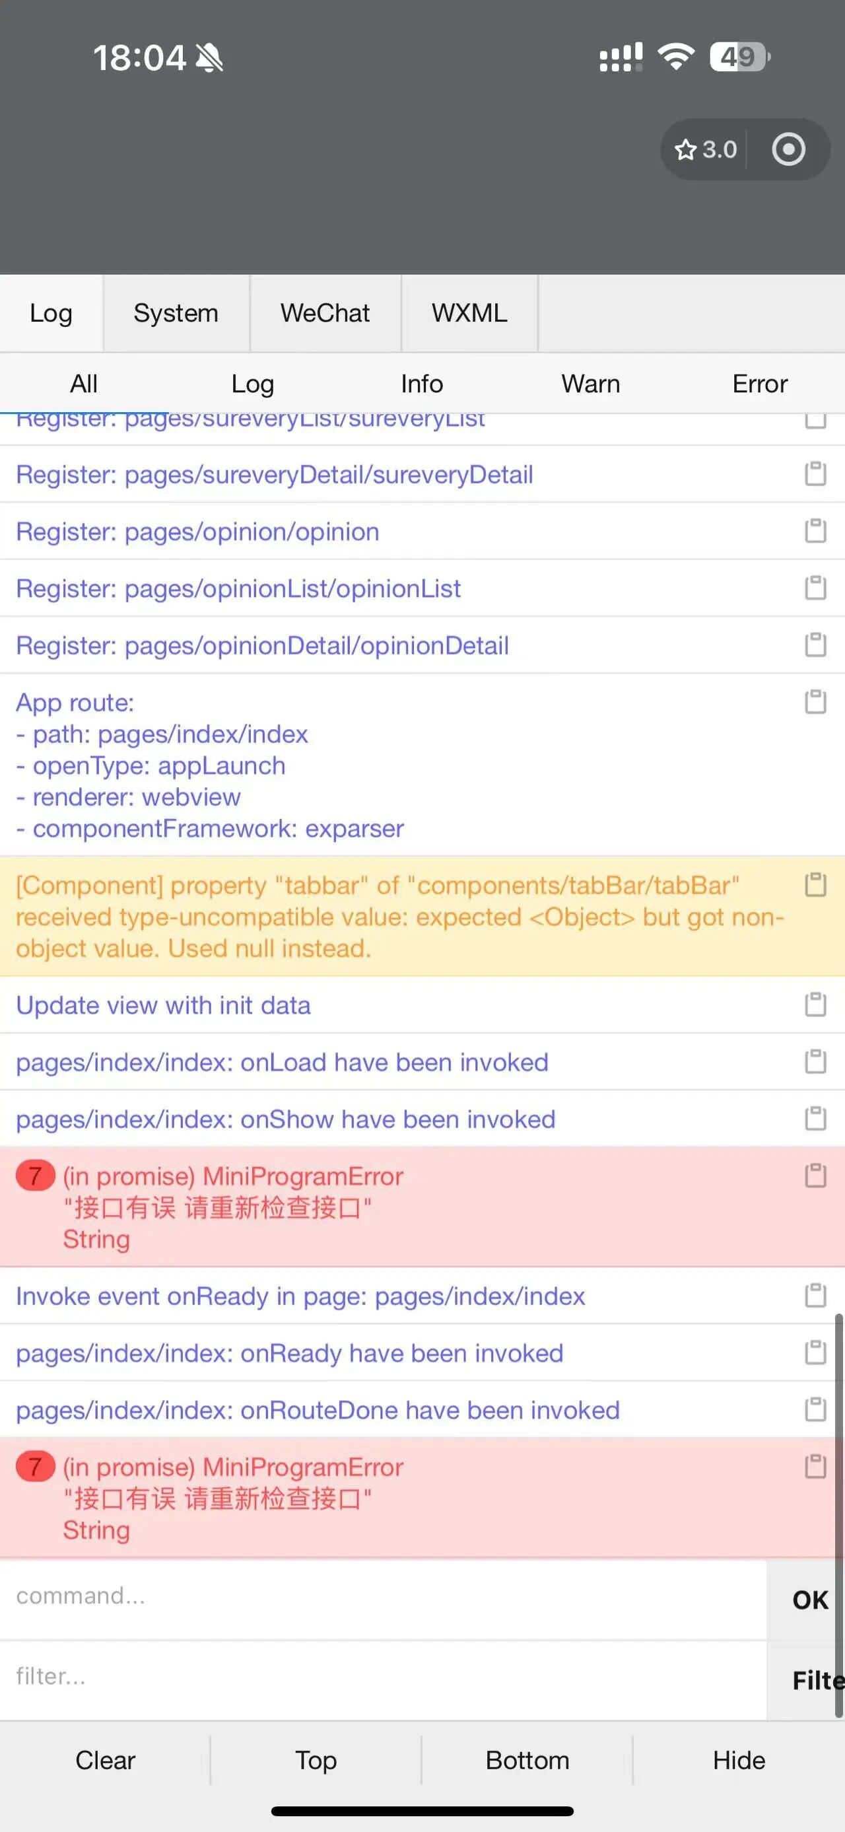Switch to the System tab
Screen dimensions: 845x1832
[176, 313]
